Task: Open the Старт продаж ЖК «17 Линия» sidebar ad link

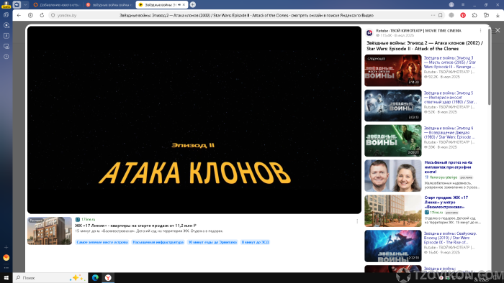Action: (x=446, y=203)
